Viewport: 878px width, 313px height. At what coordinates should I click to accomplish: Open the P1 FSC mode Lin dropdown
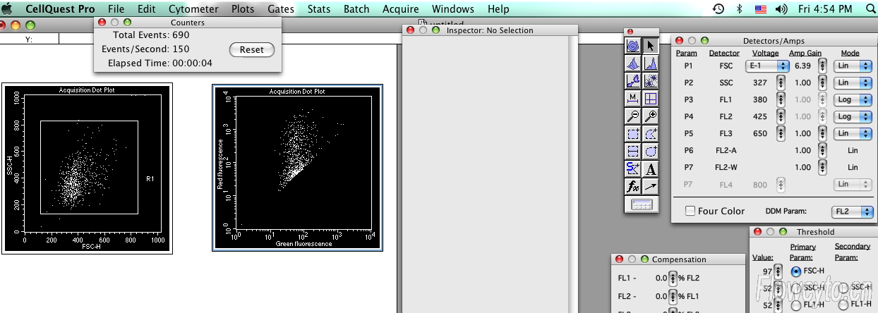coord(854,66)
